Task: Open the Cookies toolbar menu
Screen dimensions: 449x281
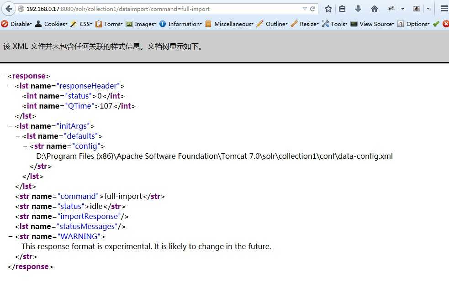Action: (51, 24)
